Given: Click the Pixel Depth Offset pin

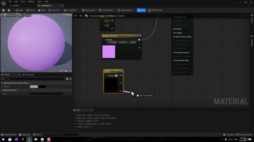Looking at the screenshot, I should click(175, 60).
